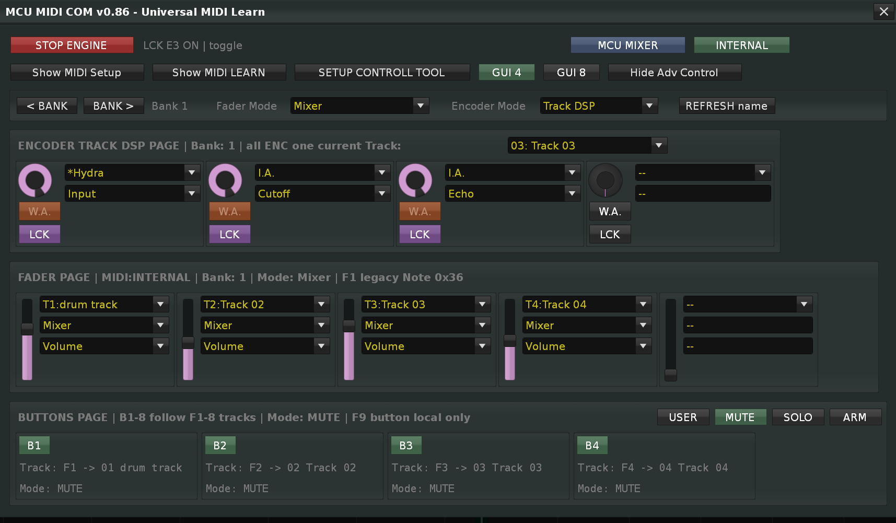Toggle LCK on the Hydra encoder
This screenshot has width=896, height=523.
tap(40, 235)
